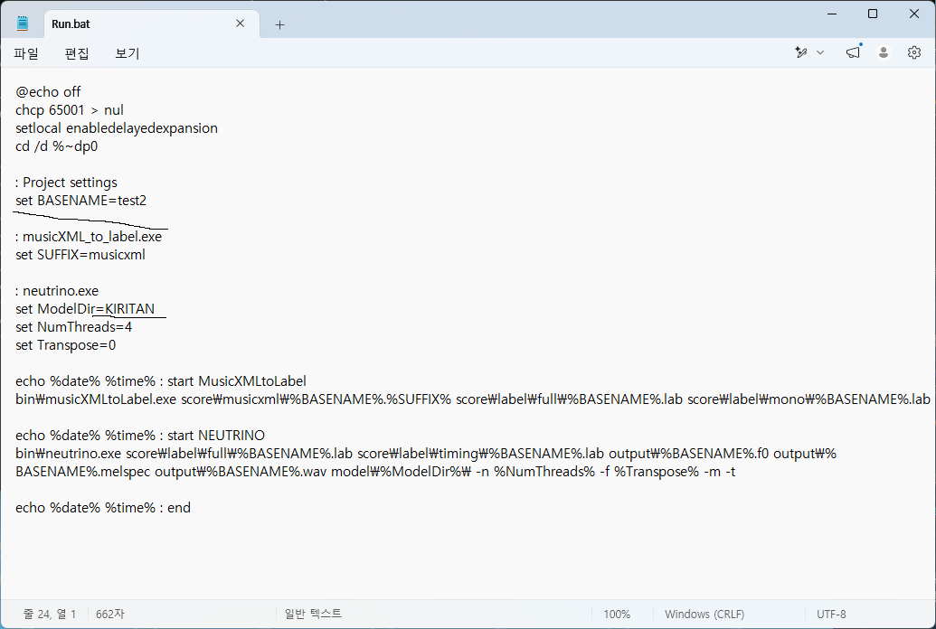Minimize the Notepad window
Viewport: 936px width, 629px height.
(832, 14)
